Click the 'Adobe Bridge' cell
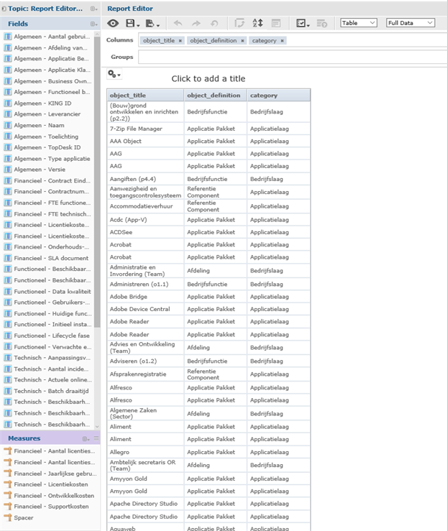Screen dimensions: 447x531 coord(145,297)
